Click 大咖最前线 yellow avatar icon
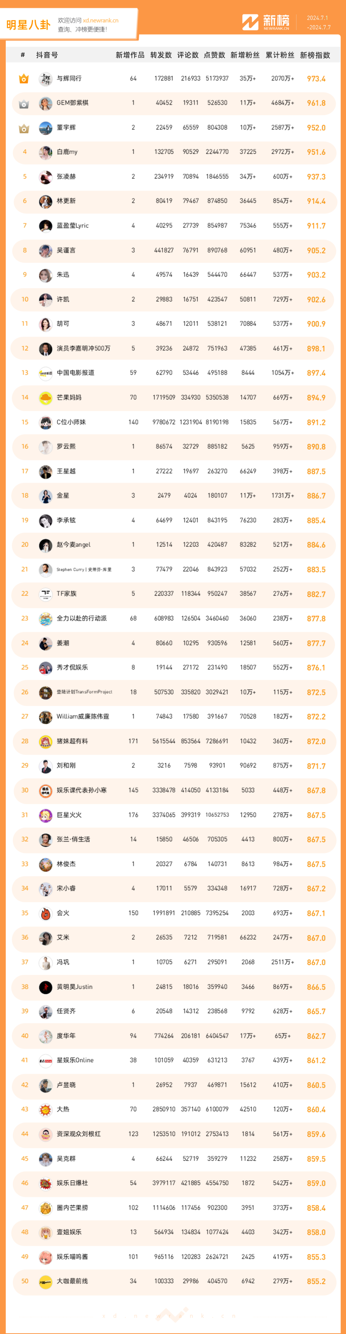 point(45,1281)
